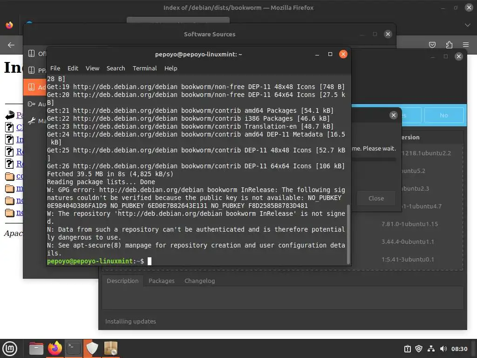Click the No button in Update Manager

[x=444, y=115]
